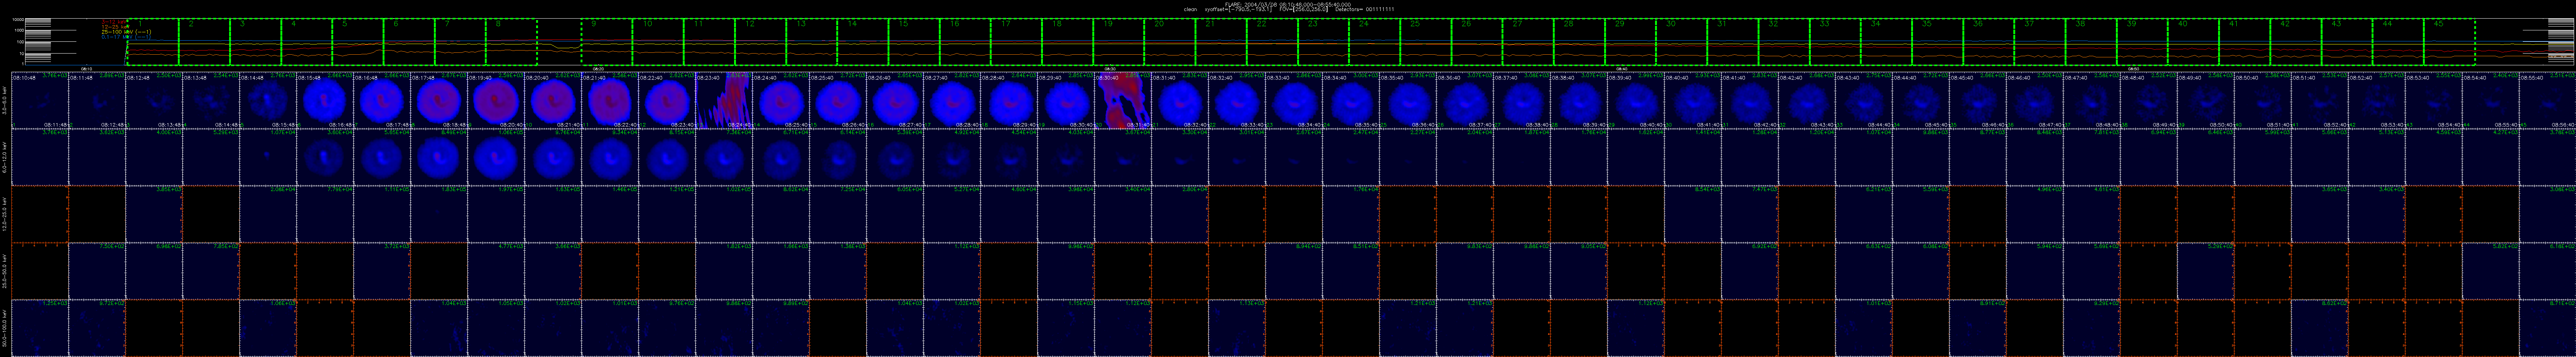Select time interval 5 on the lightcurve
This screenshot has width=2576, height=357.
[x=358, y=42]
